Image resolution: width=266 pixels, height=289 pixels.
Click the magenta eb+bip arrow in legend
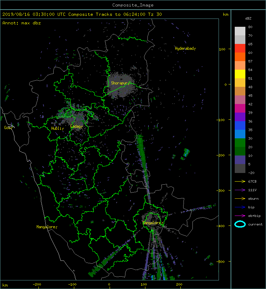click(240, 216)
